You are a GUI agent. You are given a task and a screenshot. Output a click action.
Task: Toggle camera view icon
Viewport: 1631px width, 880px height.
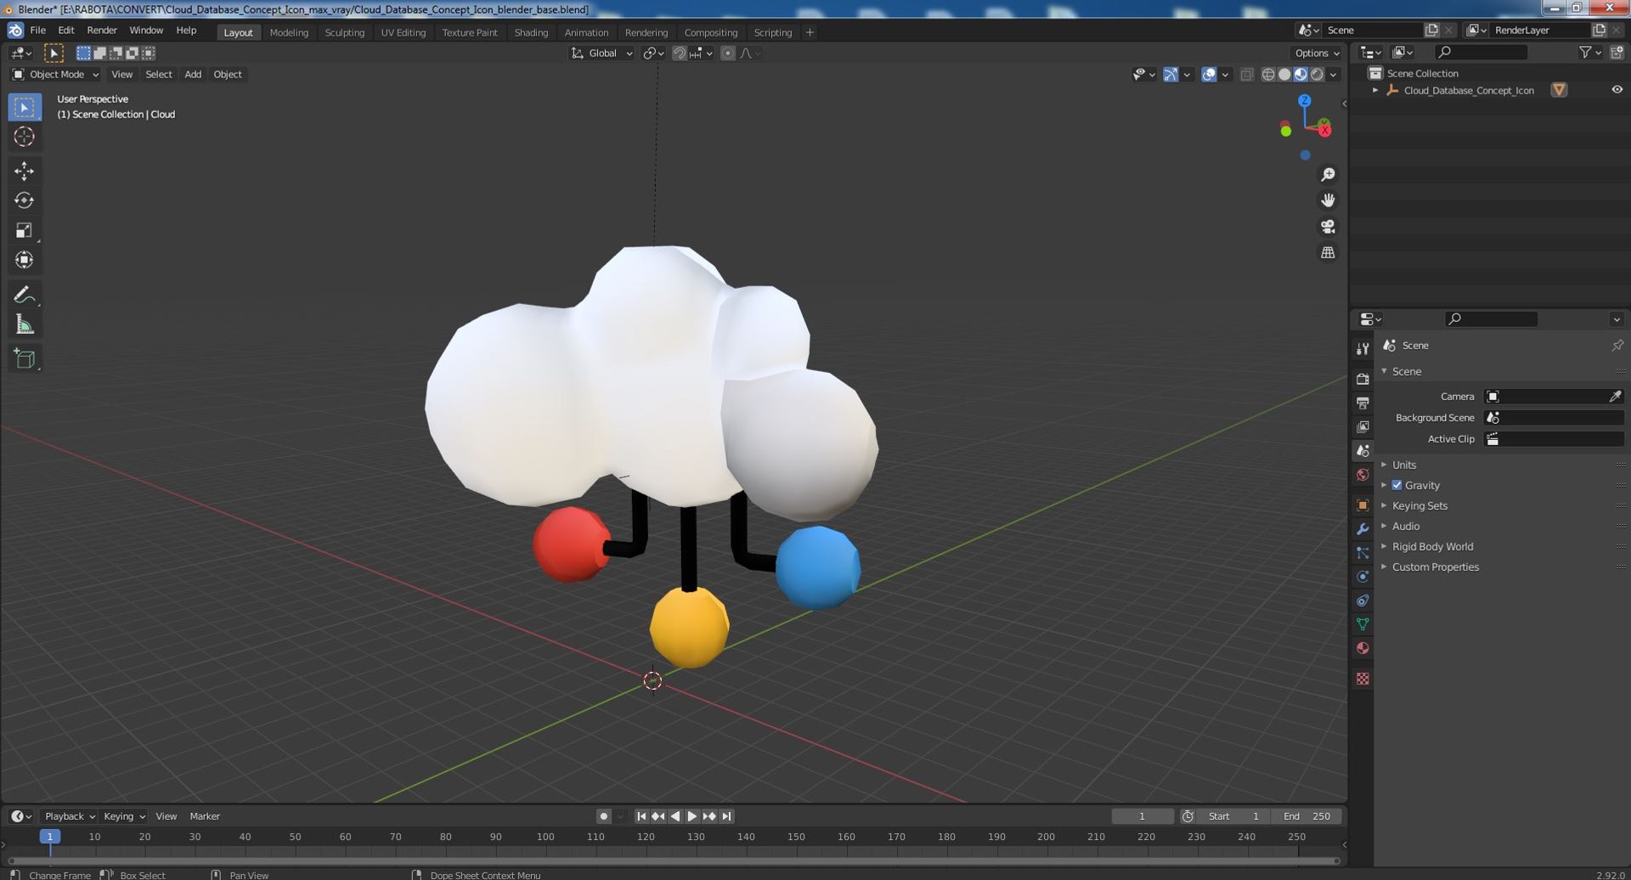point(1328,227)
